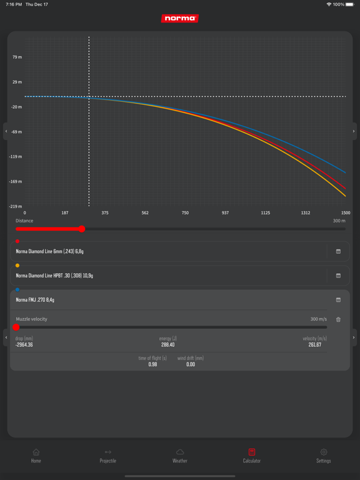Select the Calculator tab
The image size is (360, 480).
click(252, 456)
